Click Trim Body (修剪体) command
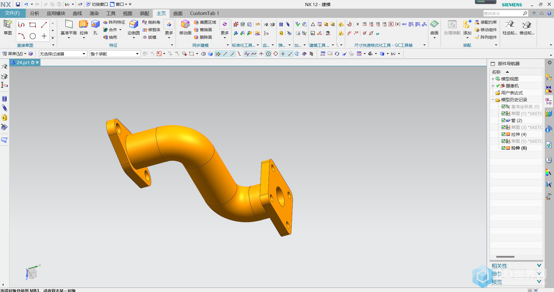 tap(151, 30)
